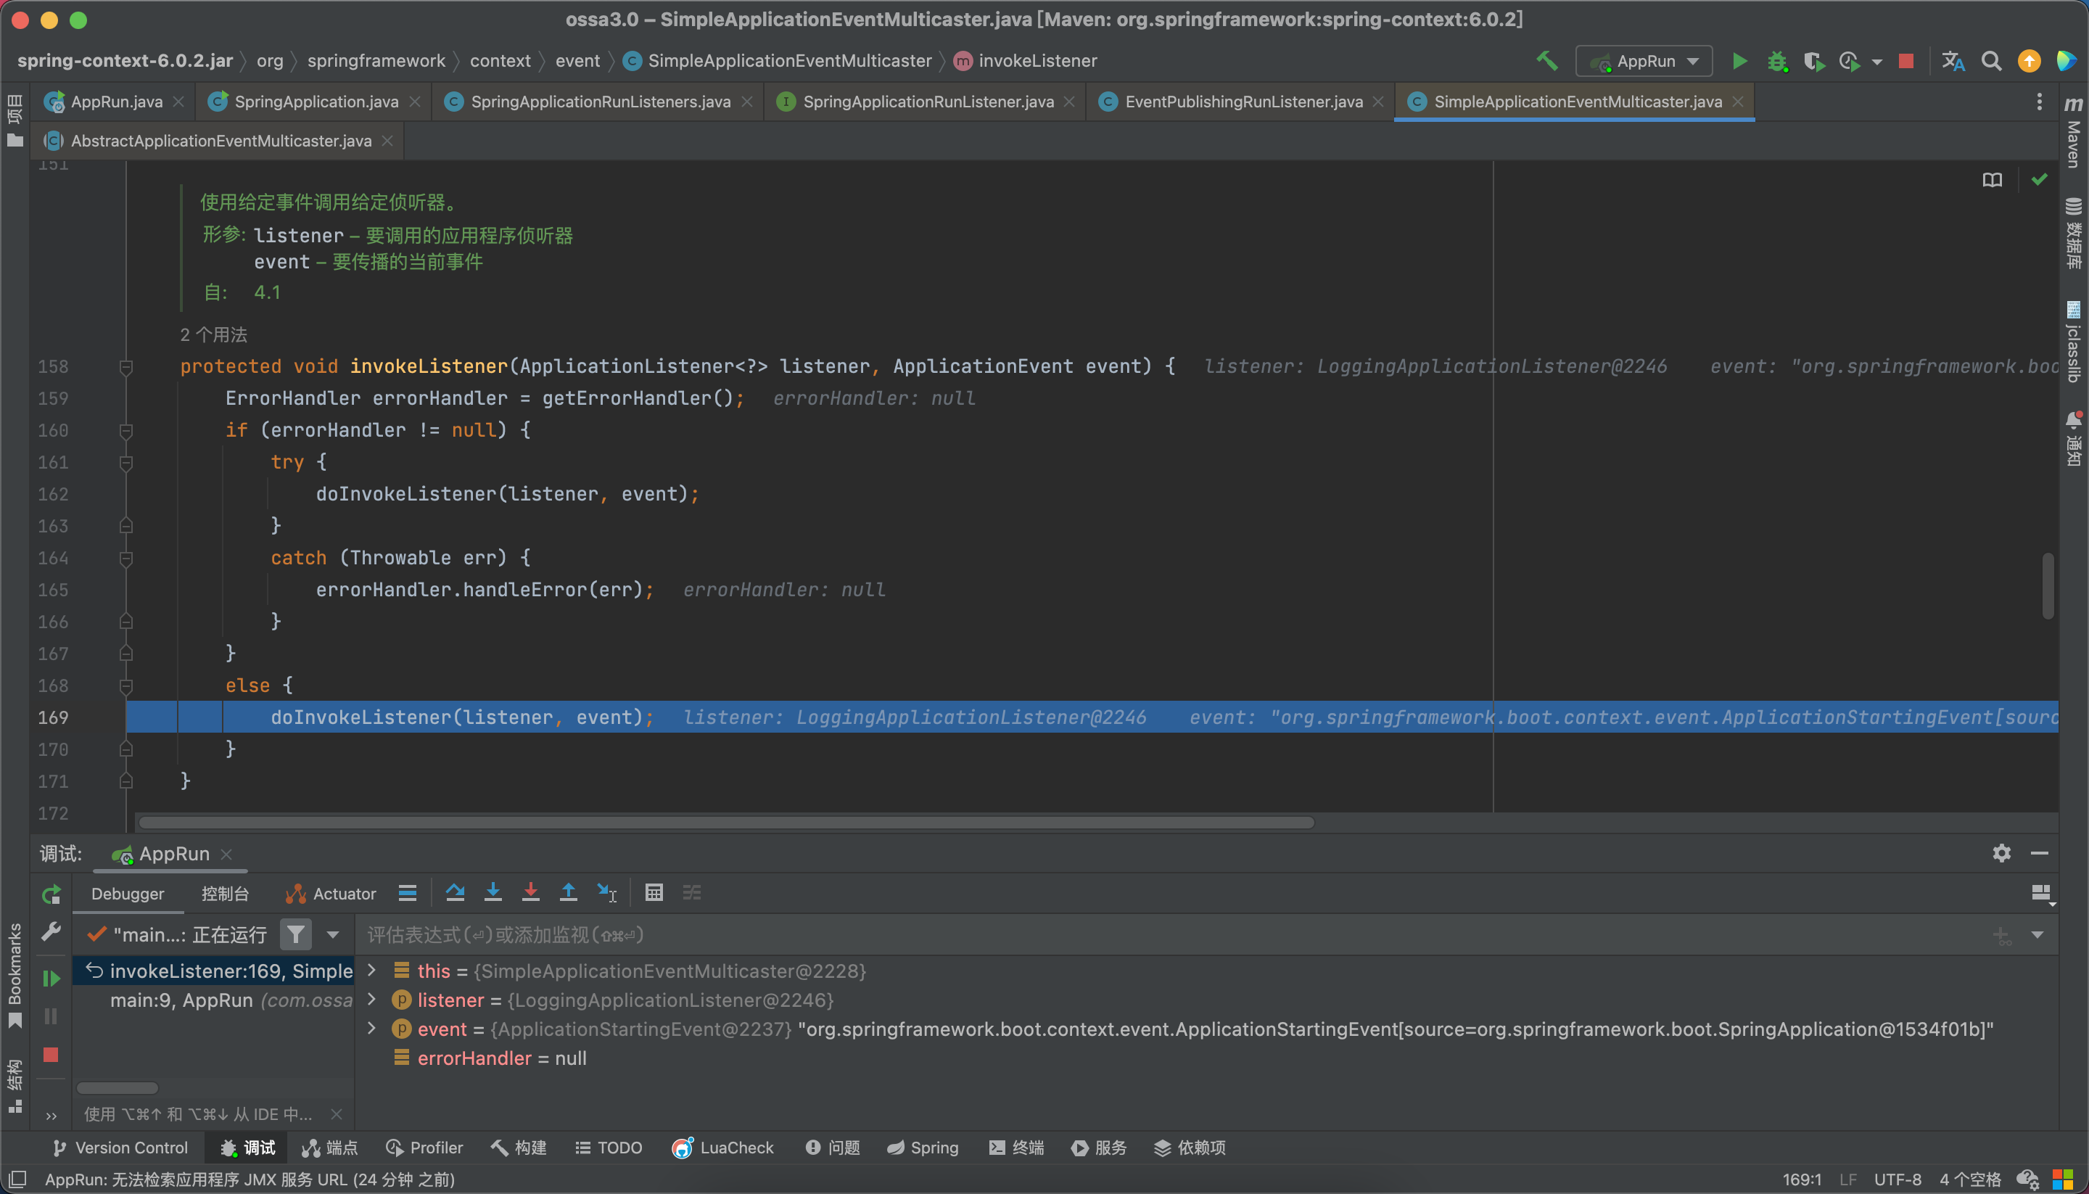This screenshot has height=1194, width=2089.
Task: Click the Step Over icon in debugger toolbar
Action: coord(453,893)
